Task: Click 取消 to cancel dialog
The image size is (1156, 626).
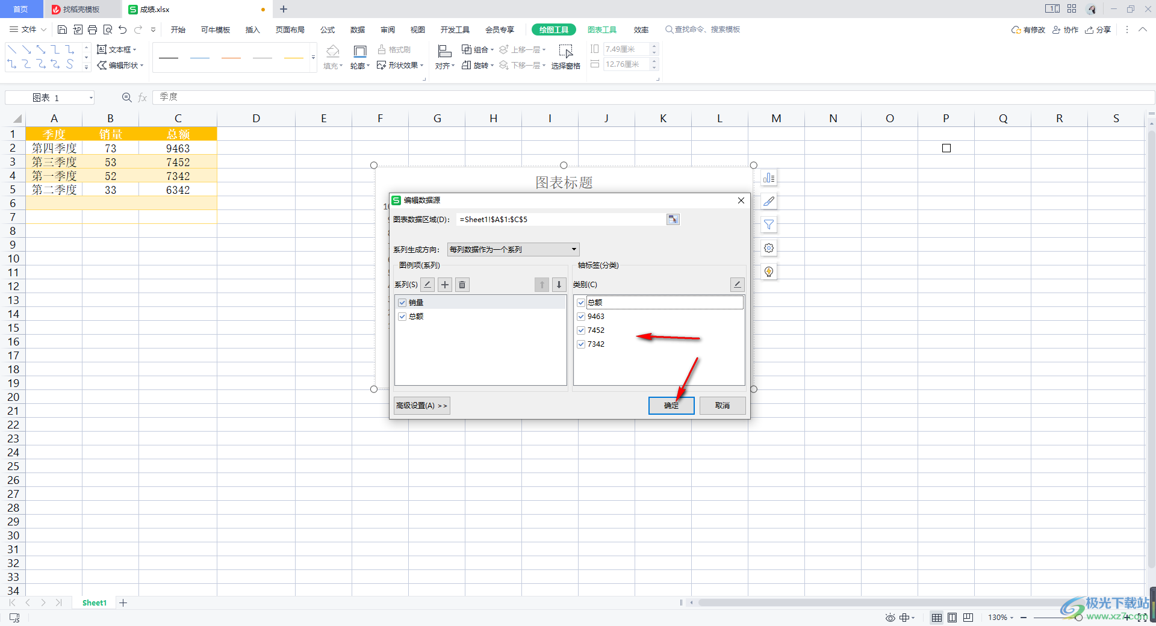Action: (722, 406)
